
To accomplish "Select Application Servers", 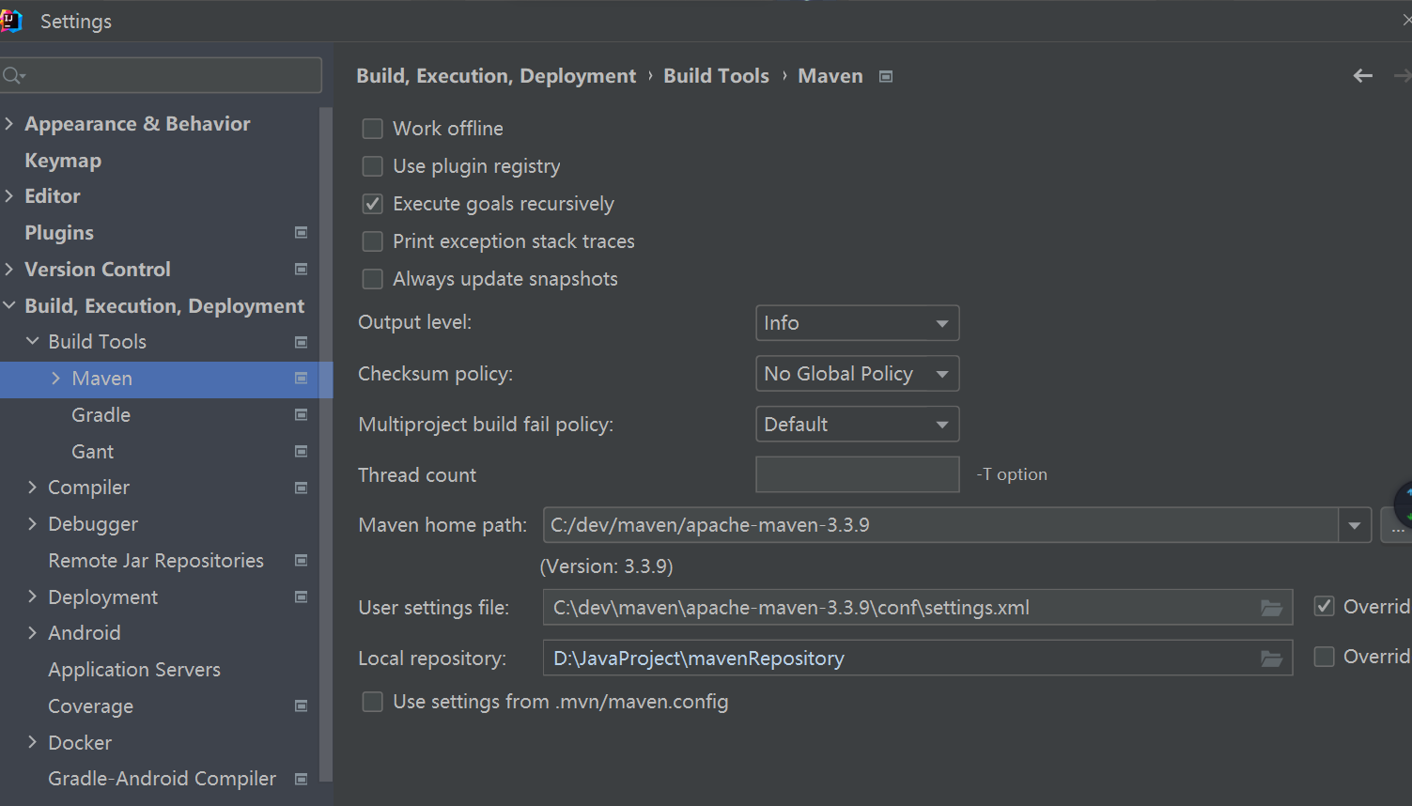I will point(134,670).
